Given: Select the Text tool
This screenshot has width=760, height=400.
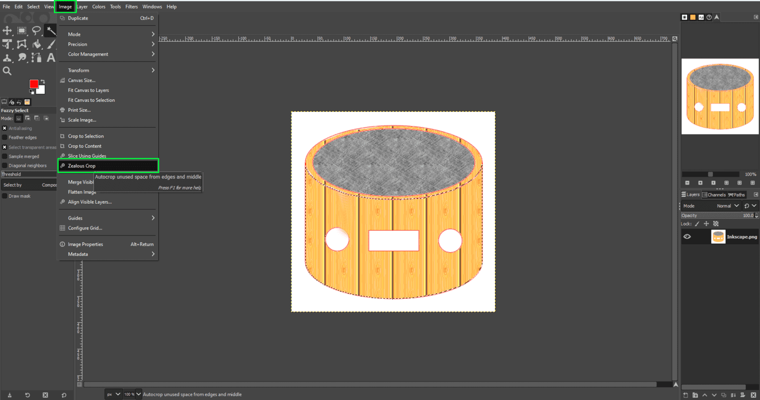Looking at the screenshot, I should click(x=51, y=58).
